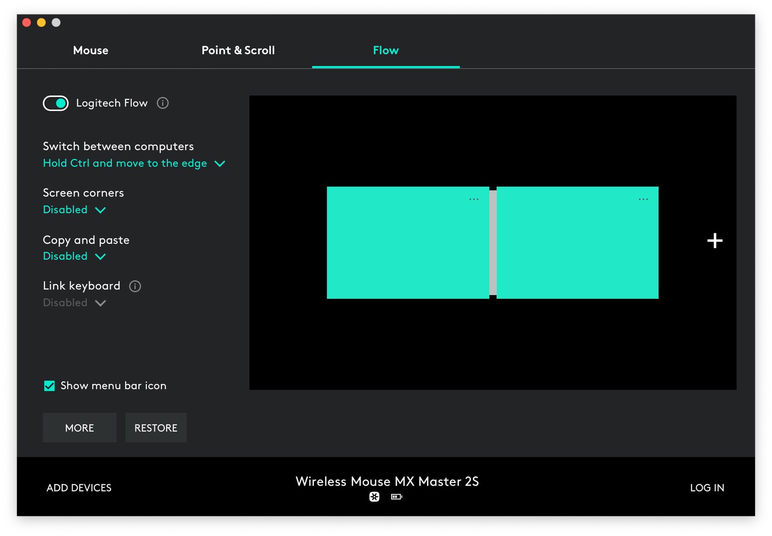Click the MORE button
The height and width of the screenshot is (536, 772).
[x=80, y=428]
